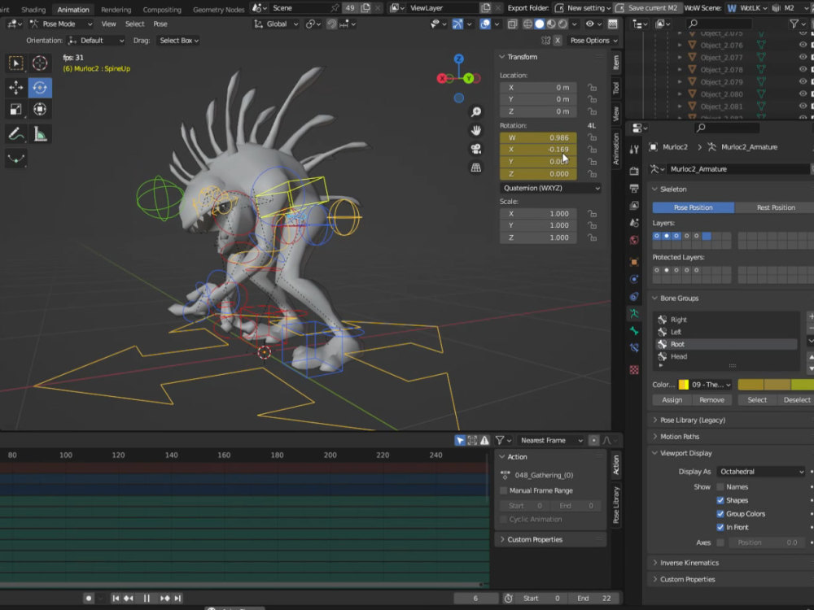Click the Rest Position button
Screen dimensions: 814x610
(776, 207)
